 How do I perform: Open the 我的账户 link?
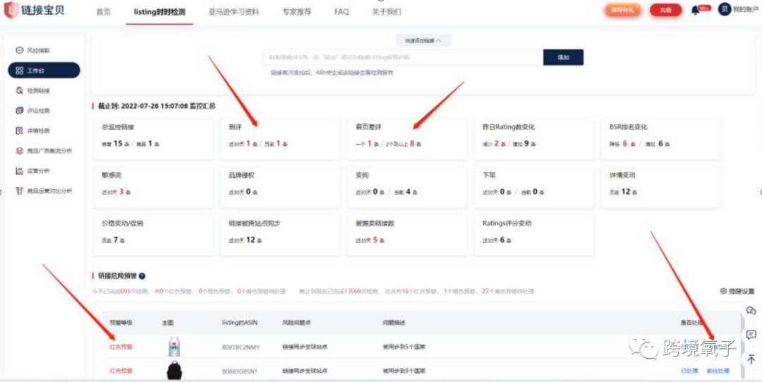point(746,10)
